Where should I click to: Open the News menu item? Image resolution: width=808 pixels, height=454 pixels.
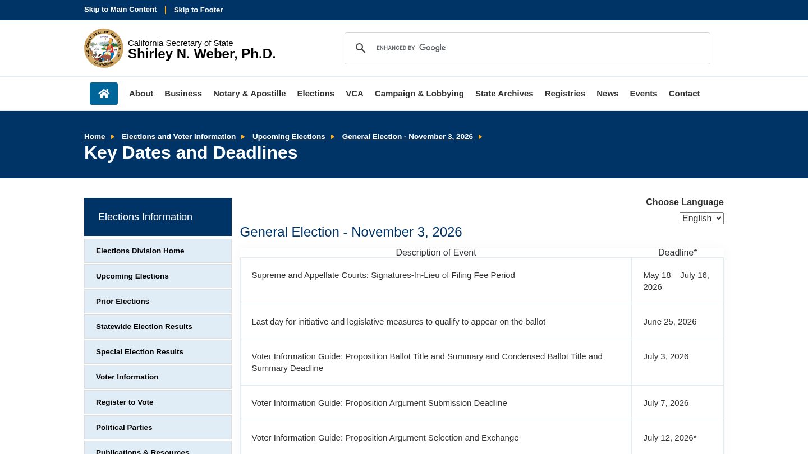[x=607, y=94]
